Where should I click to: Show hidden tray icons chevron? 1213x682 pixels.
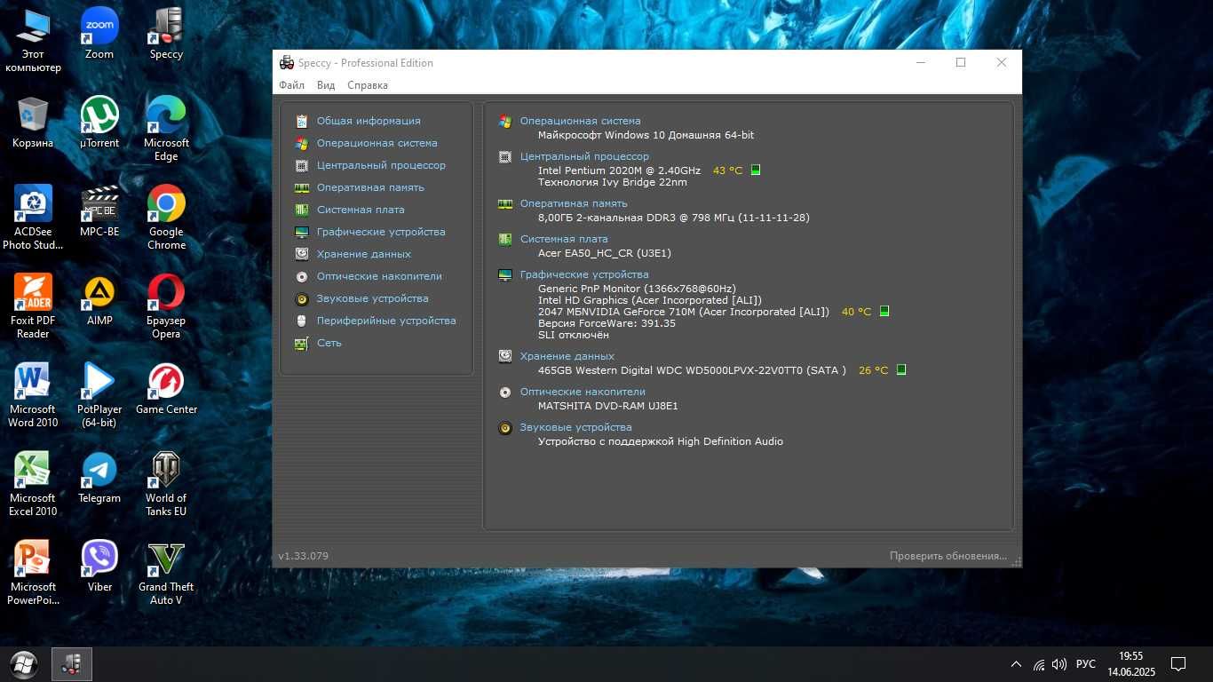coord(1016,664)
